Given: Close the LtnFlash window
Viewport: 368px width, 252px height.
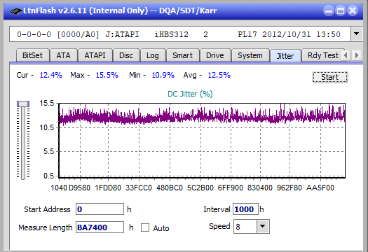Looking at the screenshot, I should tap(353, 10).
